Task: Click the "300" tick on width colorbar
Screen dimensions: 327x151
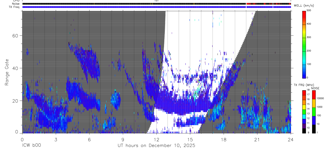Action: (309, 37)
